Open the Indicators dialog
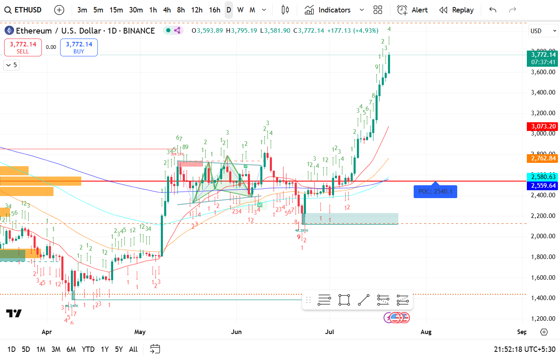This screenshot has width=560, height=356. (327, 10)
